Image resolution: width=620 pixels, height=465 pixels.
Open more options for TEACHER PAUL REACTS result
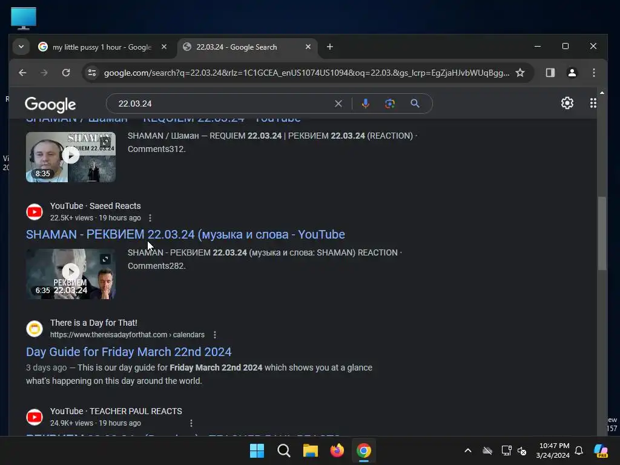tap(191, 423)
